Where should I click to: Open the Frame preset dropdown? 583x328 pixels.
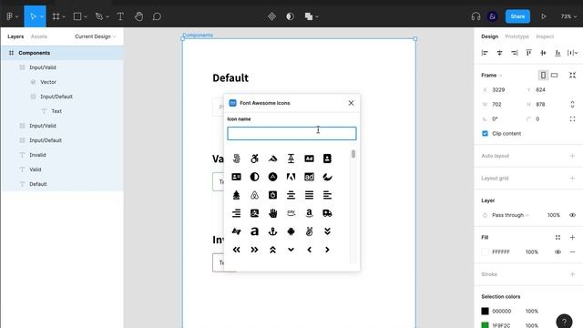pos(492,75)
